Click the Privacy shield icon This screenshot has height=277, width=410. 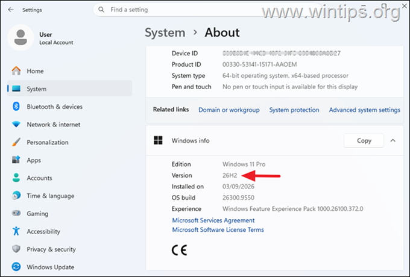click(16, 249)
